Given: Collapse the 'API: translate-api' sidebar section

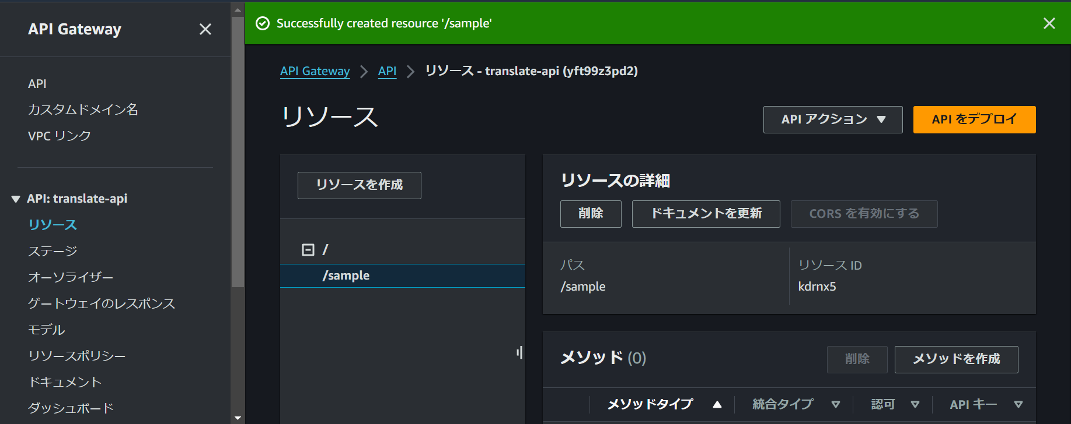Looking at the screenshot, I should tap(16, 199).
